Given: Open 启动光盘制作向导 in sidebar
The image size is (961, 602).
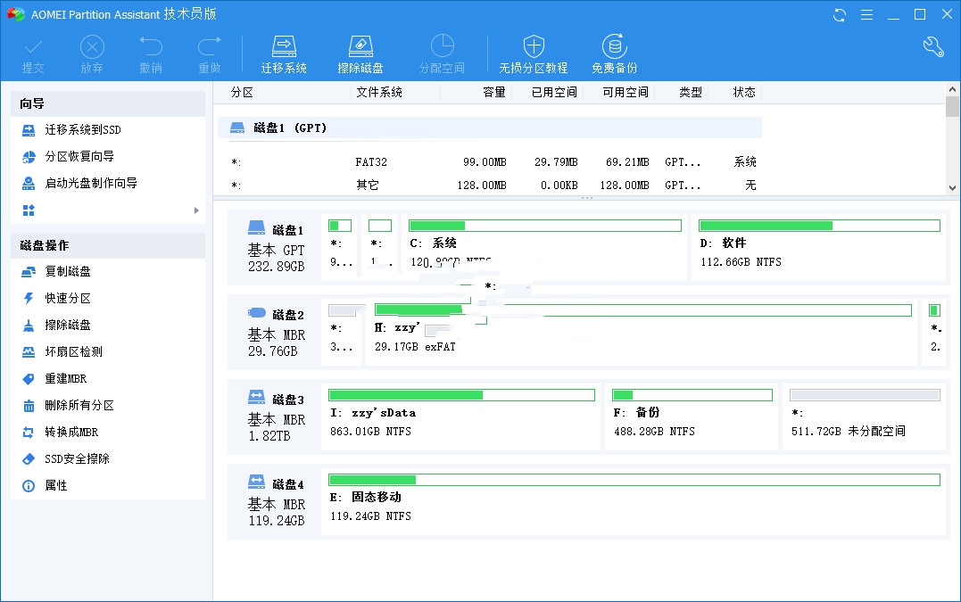Looking at the screenshot, I should [x=91, y=183].
